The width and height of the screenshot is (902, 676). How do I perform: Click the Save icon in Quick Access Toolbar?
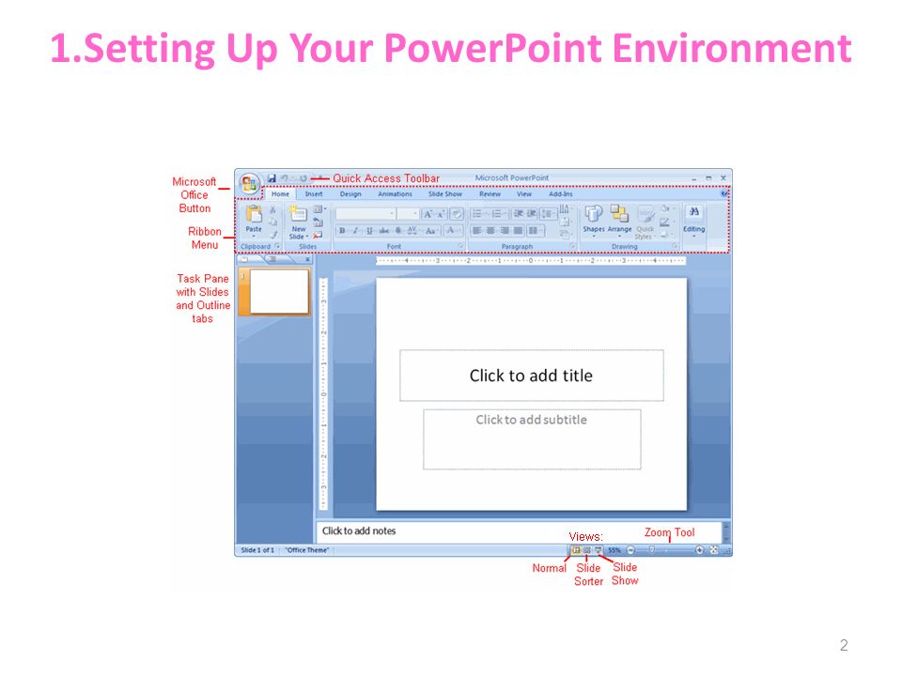(272, 178)
